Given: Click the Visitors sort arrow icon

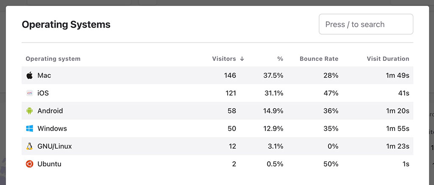Looking at the screenshot, I should [242, 59].
